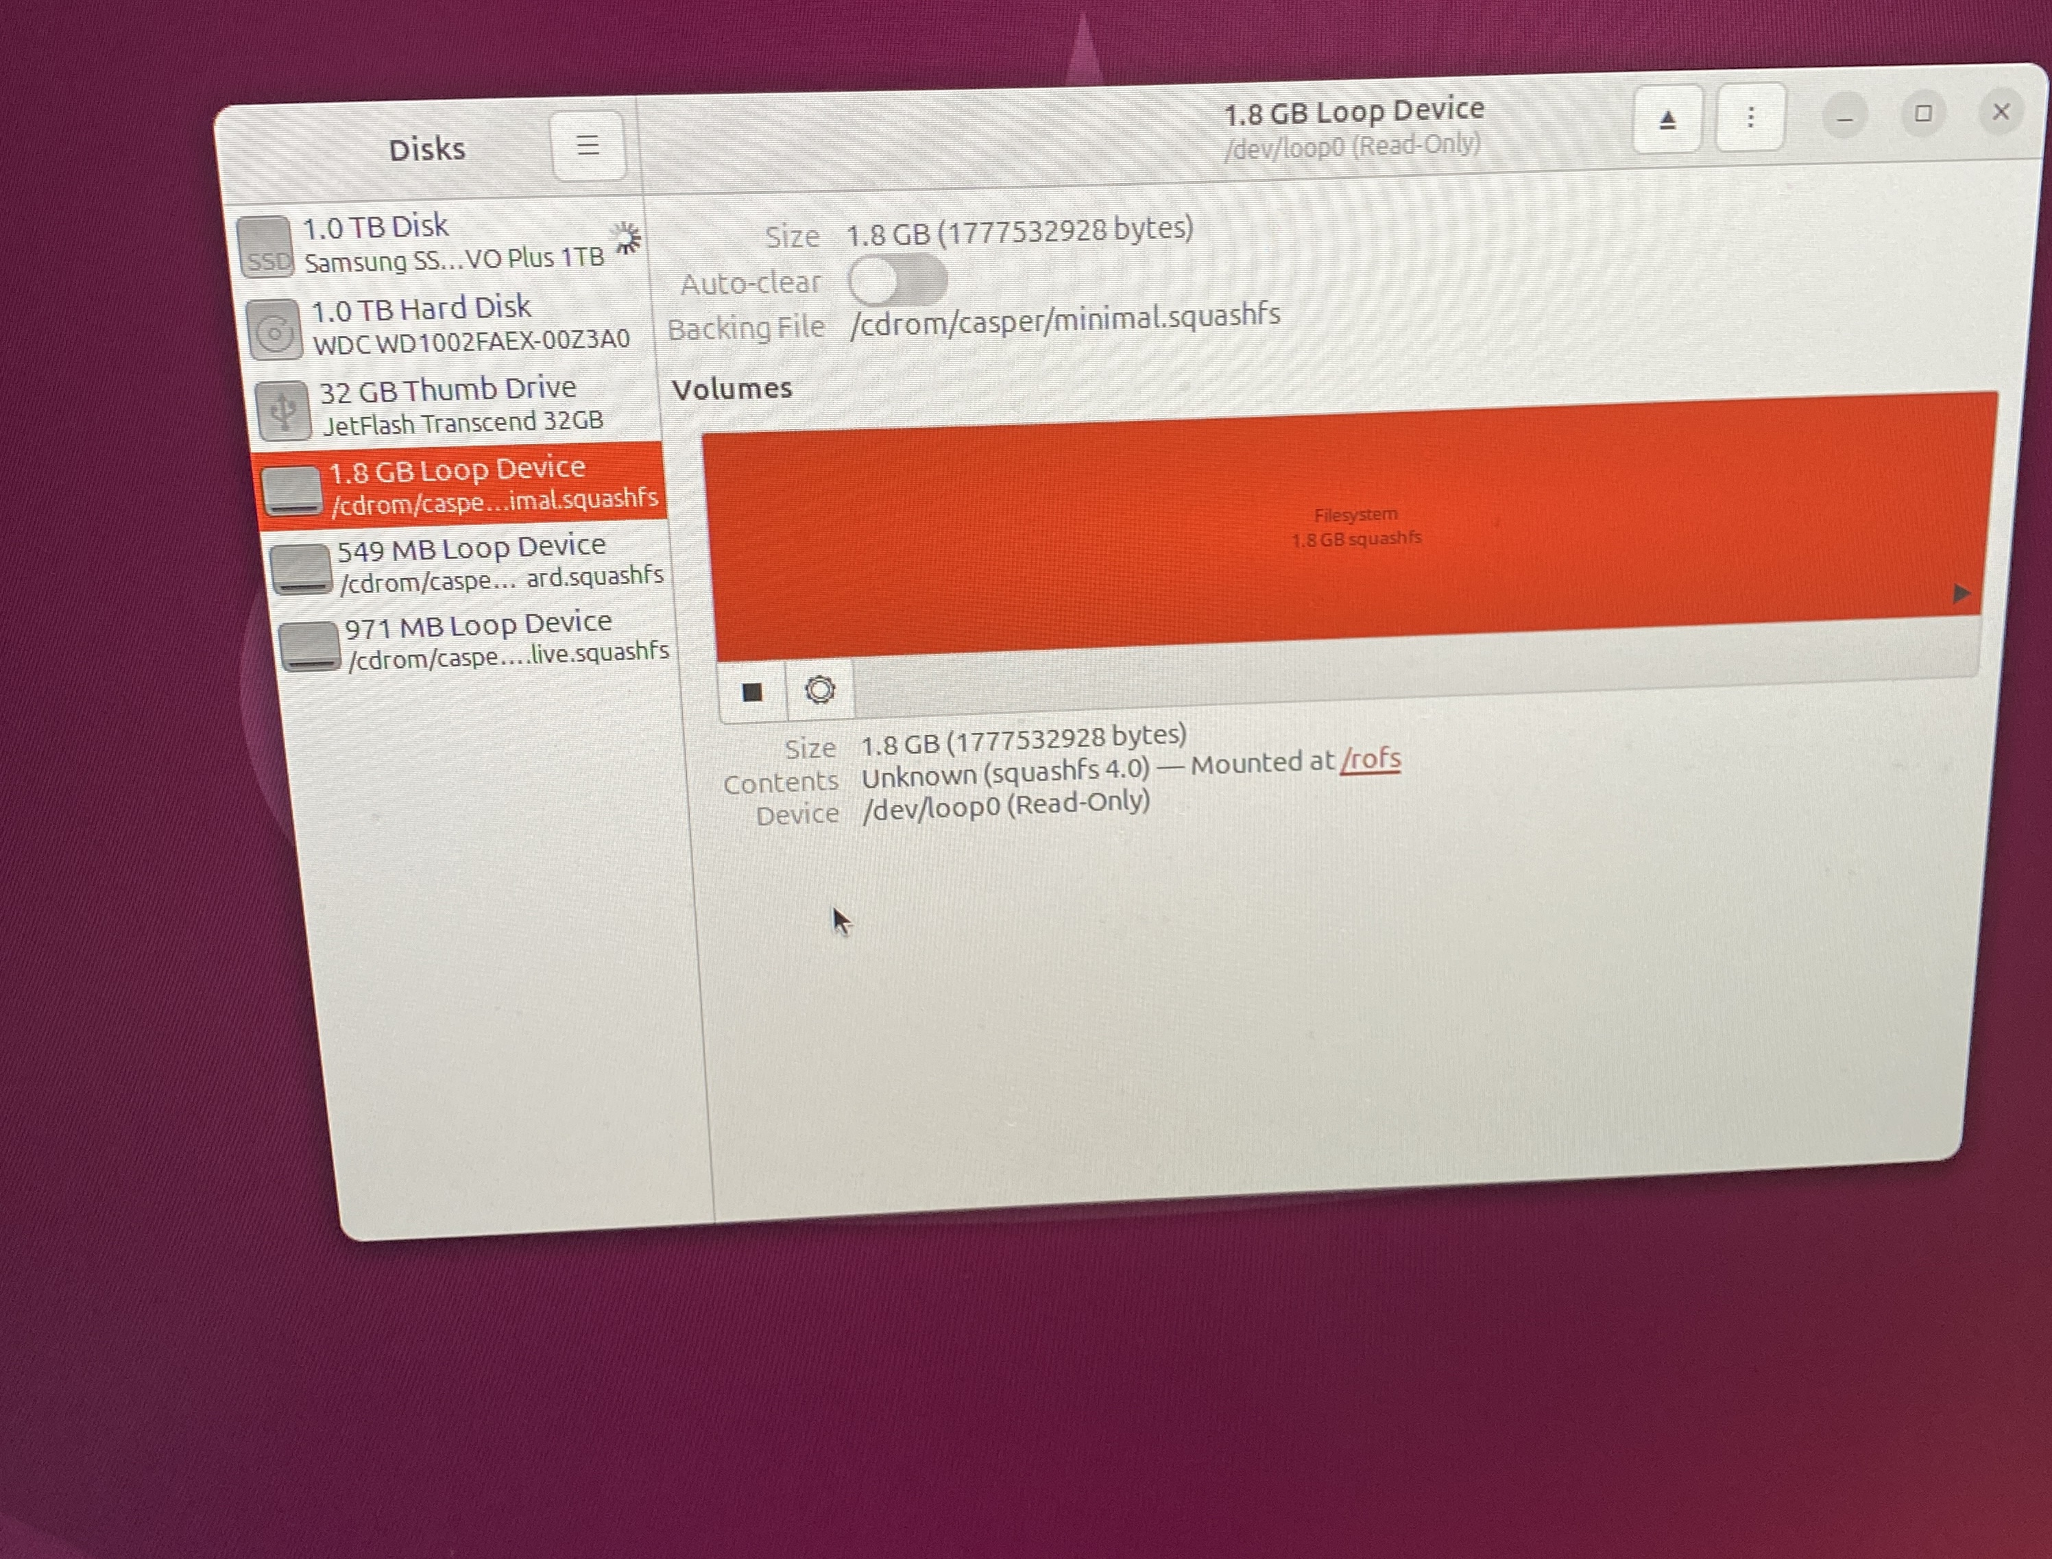
Task: Unmount the filesystem with the stop button
Action: pyautogui.click(x=753, y=691)
